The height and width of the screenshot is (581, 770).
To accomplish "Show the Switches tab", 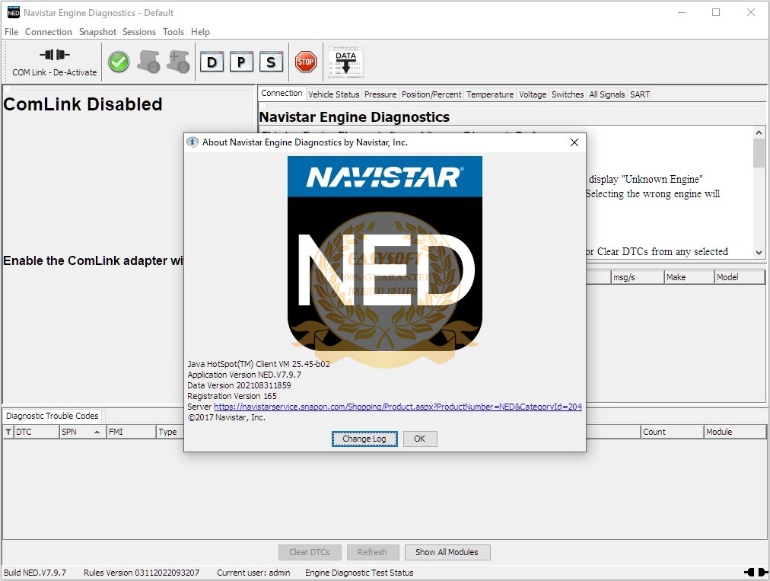I will coord(568,94).
